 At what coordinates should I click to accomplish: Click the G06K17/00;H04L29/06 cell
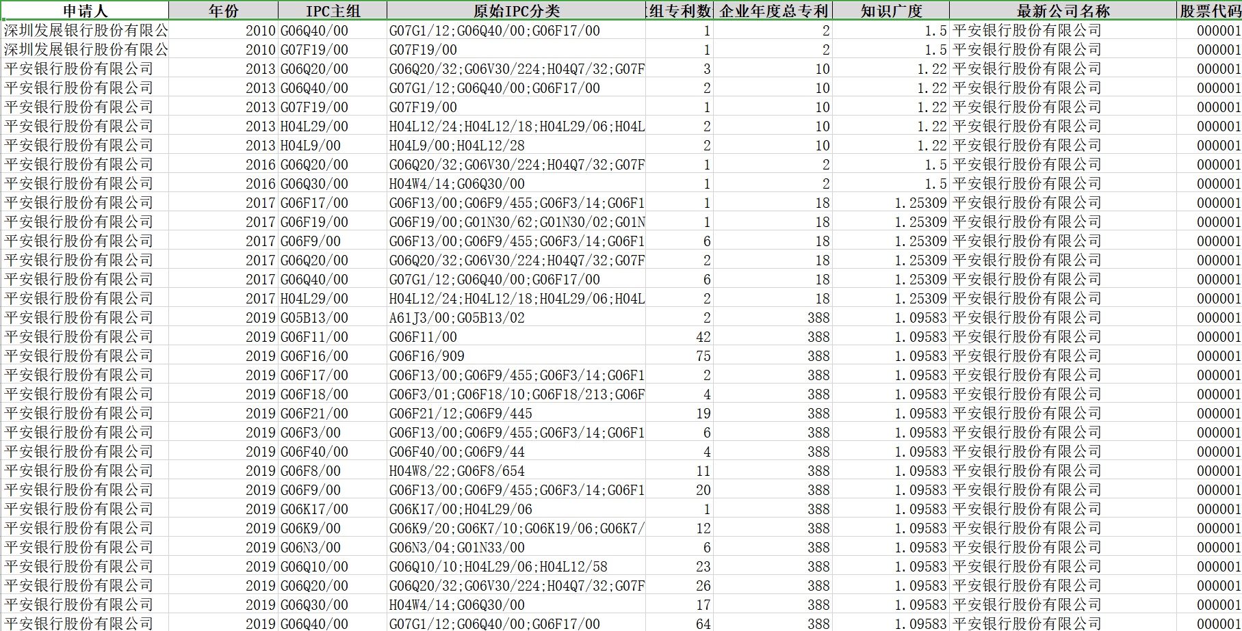[461, 509]
